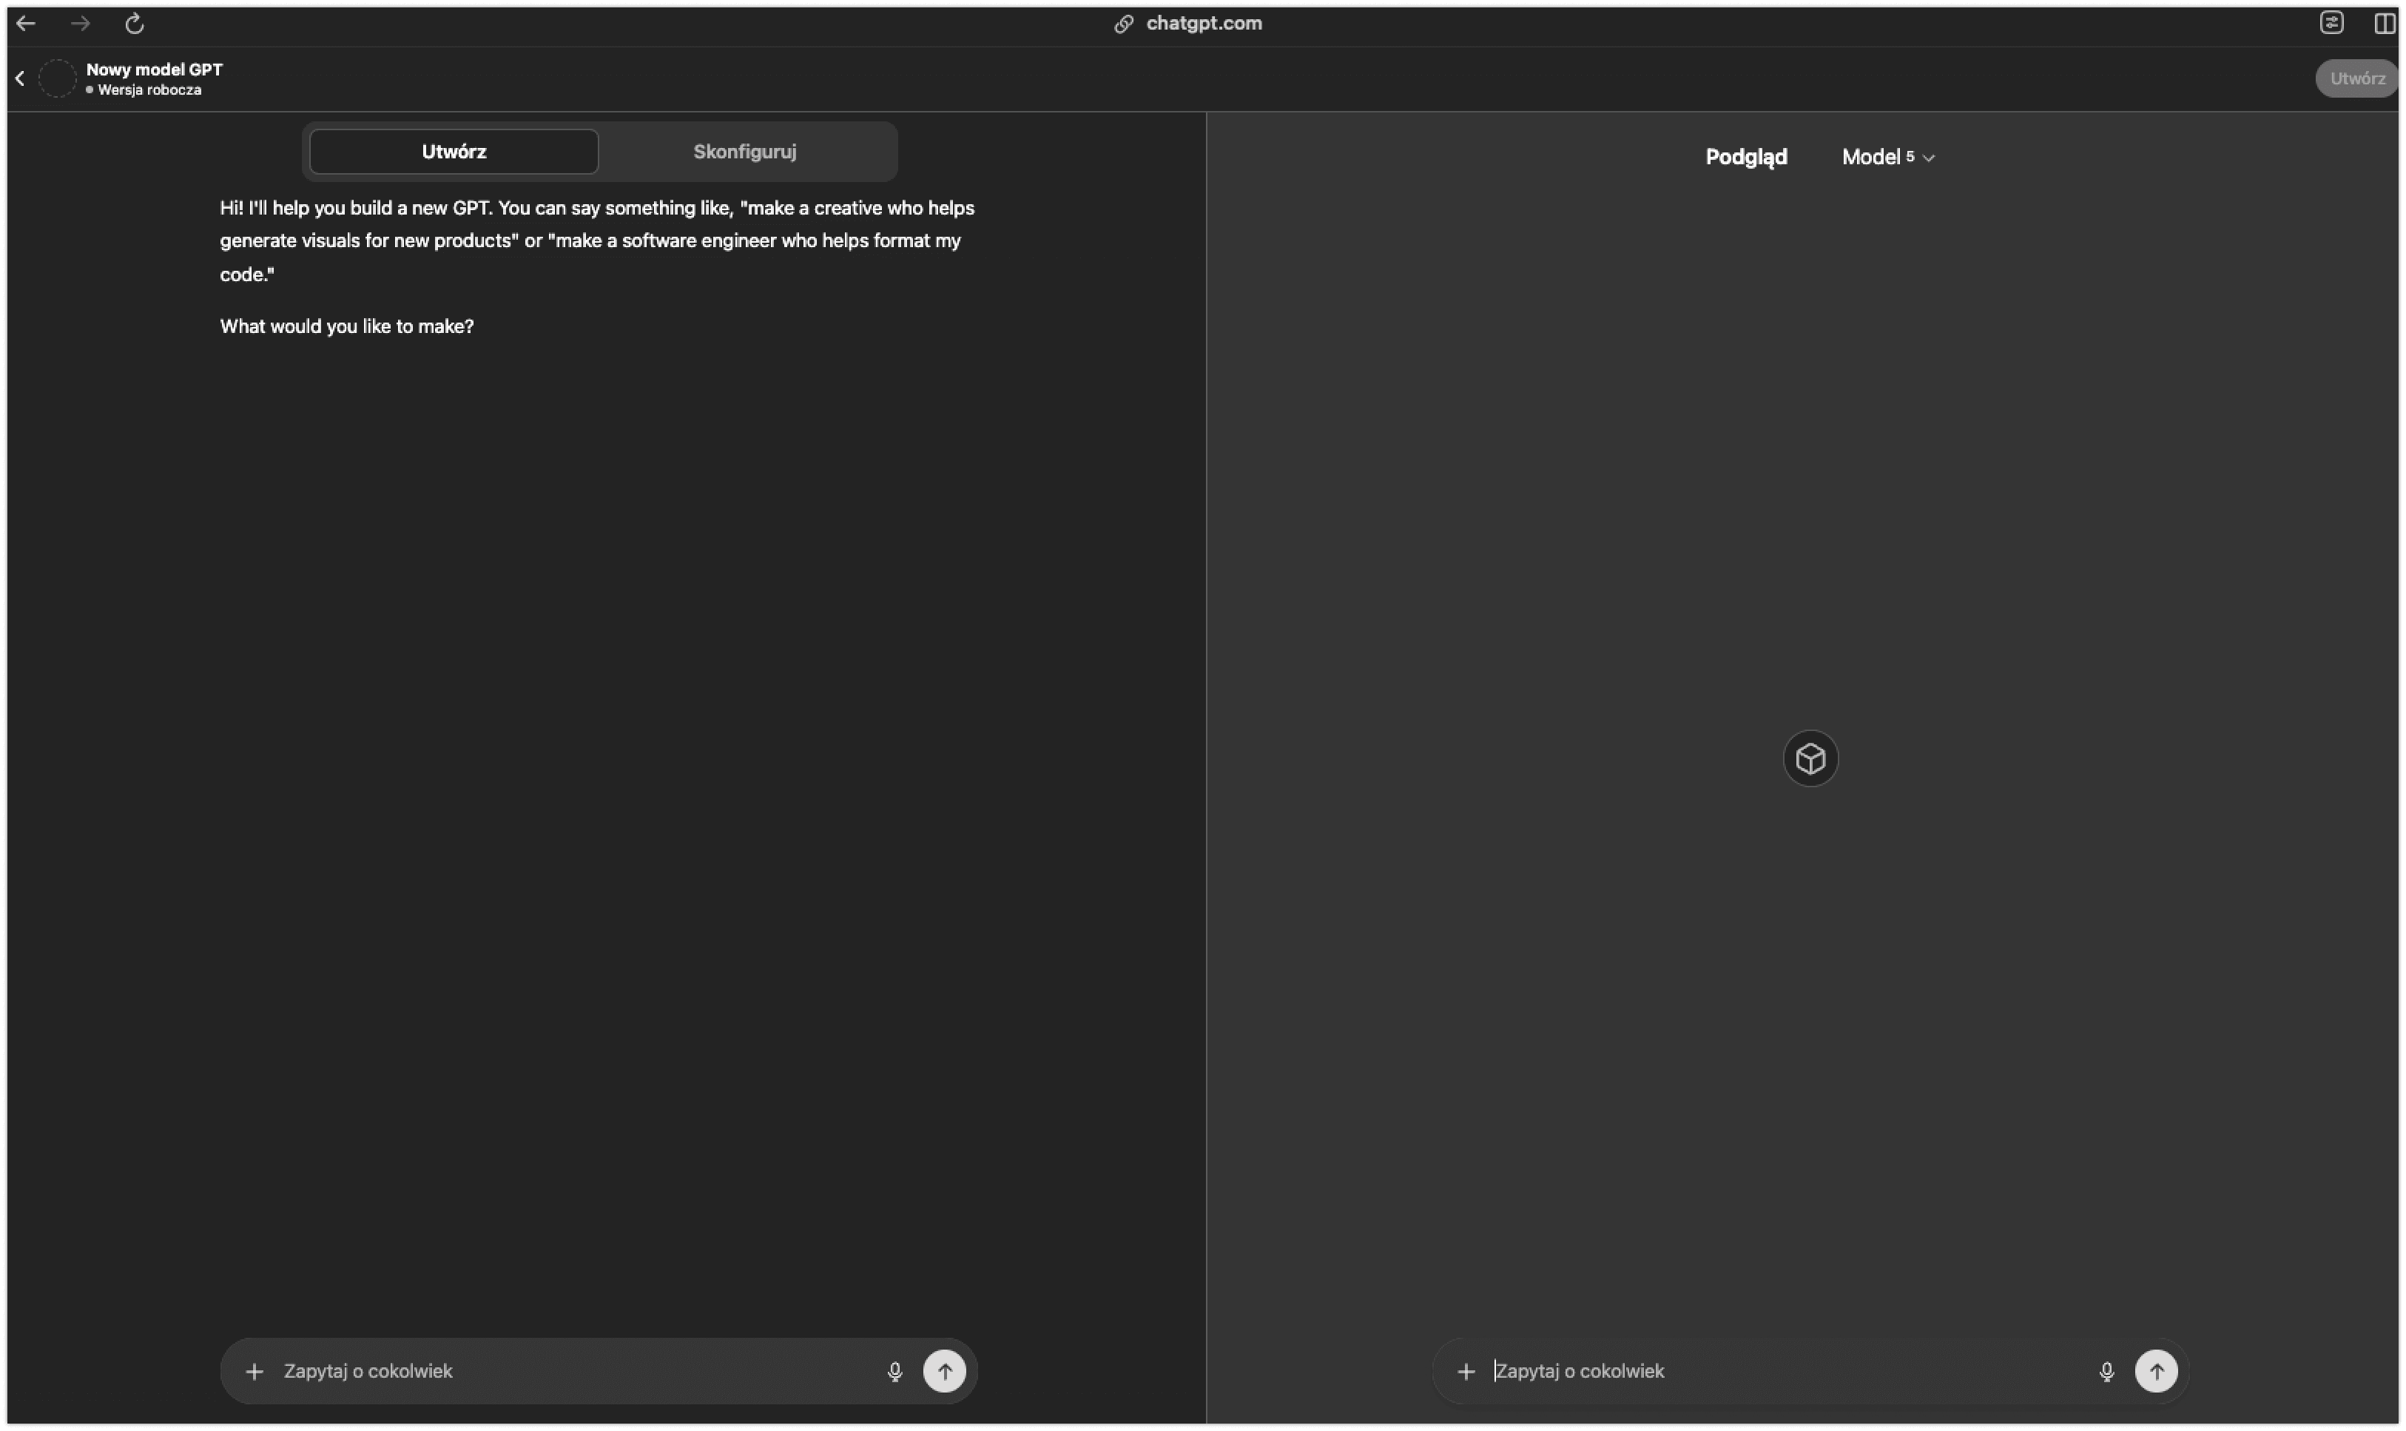
Task: Click the cube icon in preview center
Action: [x=1810, y=759]
